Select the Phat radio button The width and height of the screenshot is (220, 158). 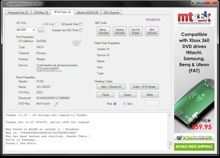pyautogui.click(x=115, y=104)
